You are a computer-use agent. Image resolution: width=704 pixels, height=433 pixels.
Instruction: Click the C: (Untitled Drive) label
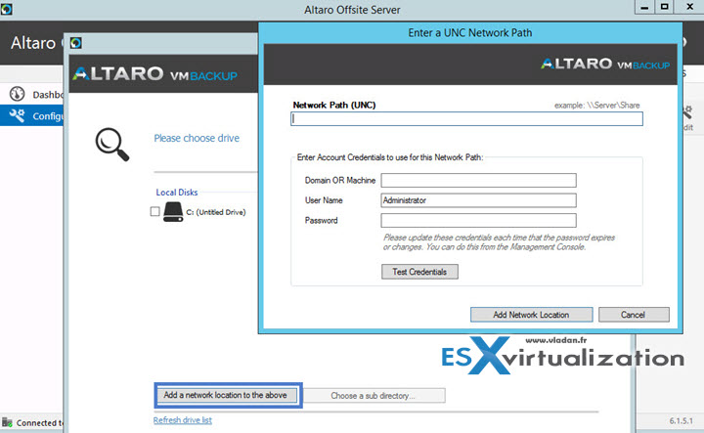pyautogui.click(x=216, y=212)
